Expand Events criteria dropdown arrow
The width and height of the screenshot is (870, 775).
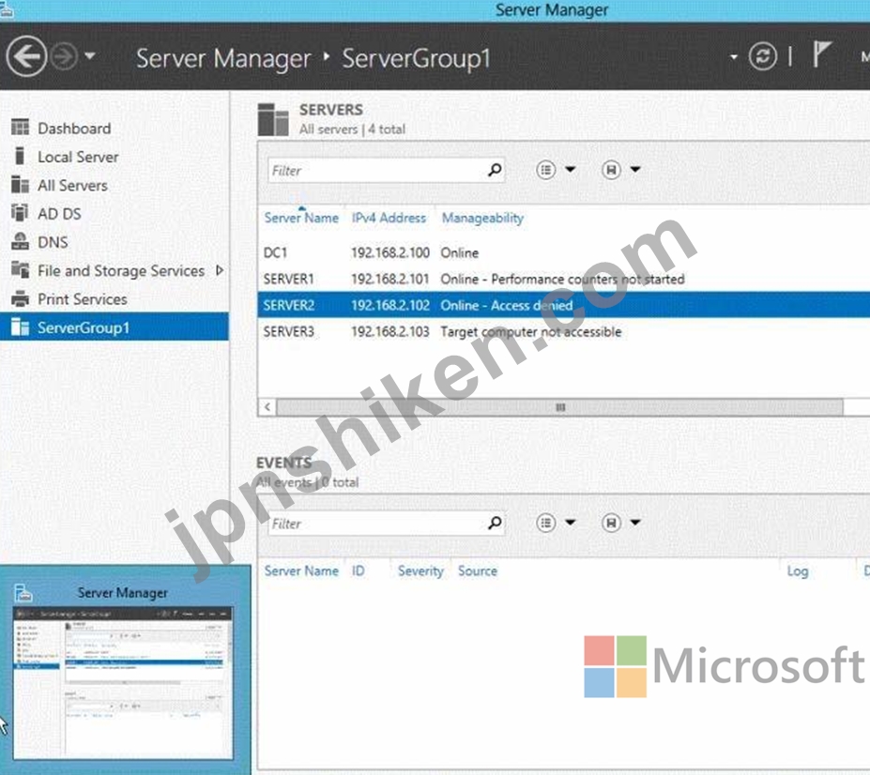[x=571, y=522]
